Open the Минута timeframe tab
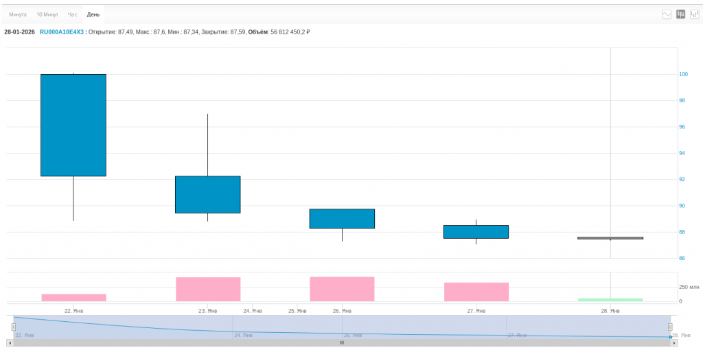Viewport: 703px width, 350px height. [x=18, y=14]
